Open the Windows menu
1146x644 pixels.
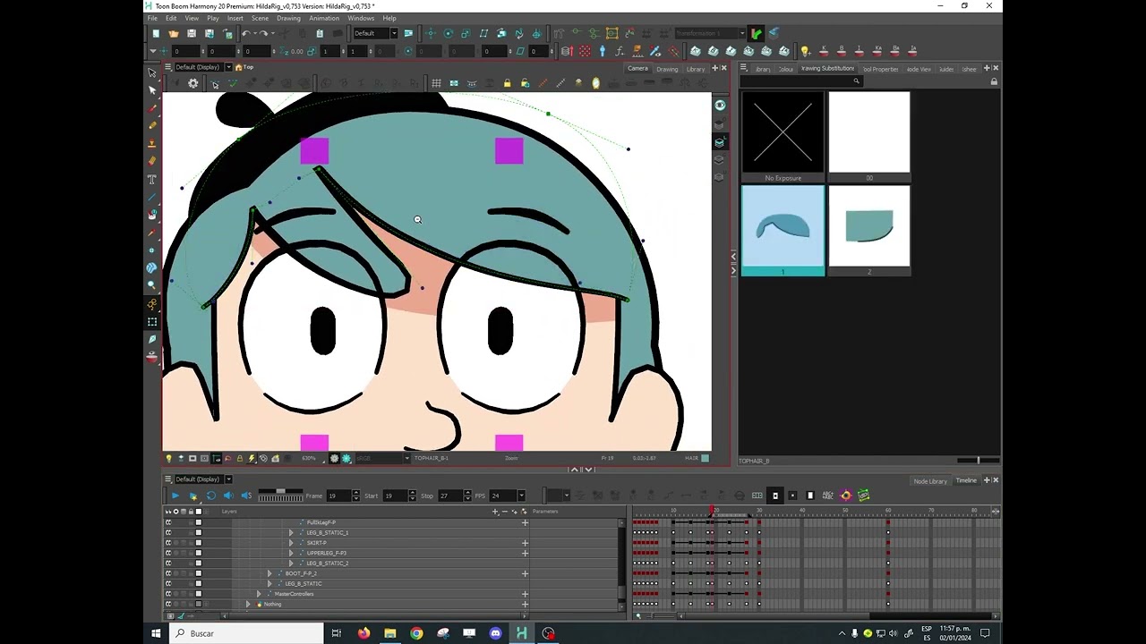tap(361, 18)
